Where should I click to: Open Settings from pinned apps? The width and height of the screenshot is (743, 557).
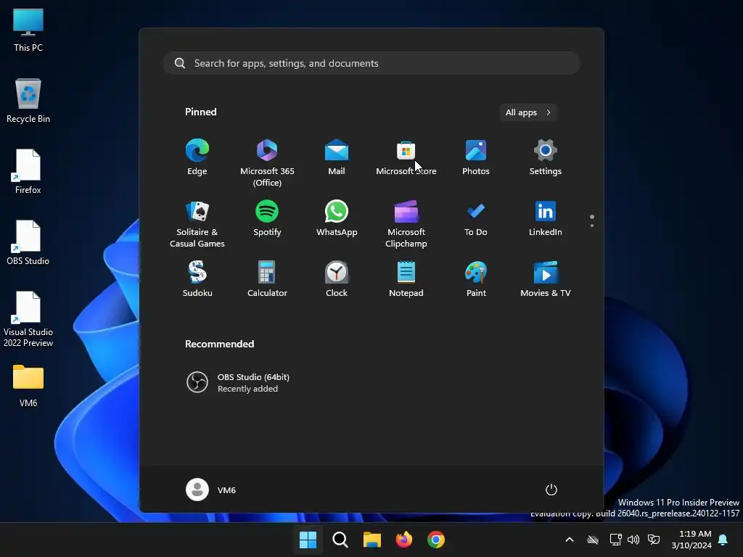[x=546, y=157]
